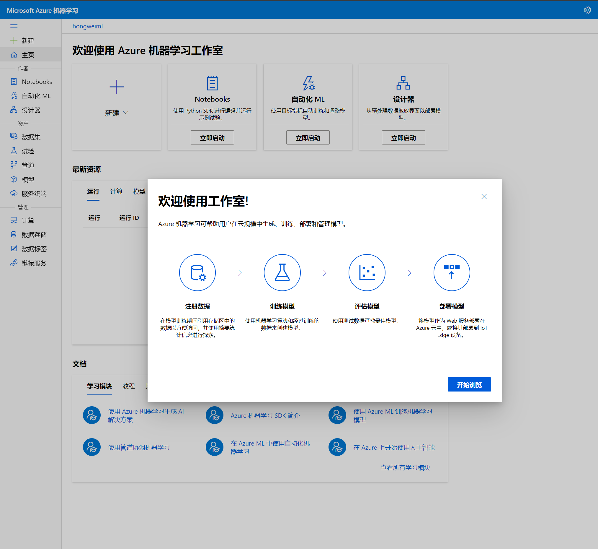Viewport: 598px width, 549px height.
Task: Click the 试验 flask icon in the sidebar
Action: tap(14, 151)
